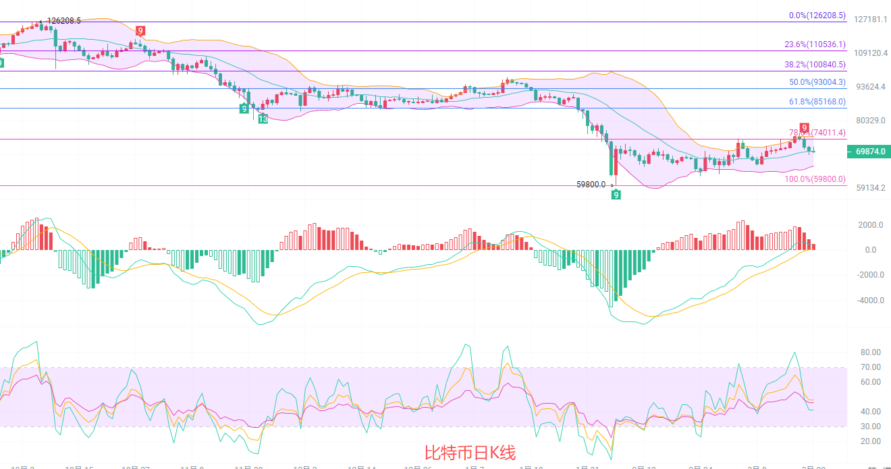891x469 pixels.
Task: Click the red 9 marker near the 78.6% line
Action: coord(804,127)
